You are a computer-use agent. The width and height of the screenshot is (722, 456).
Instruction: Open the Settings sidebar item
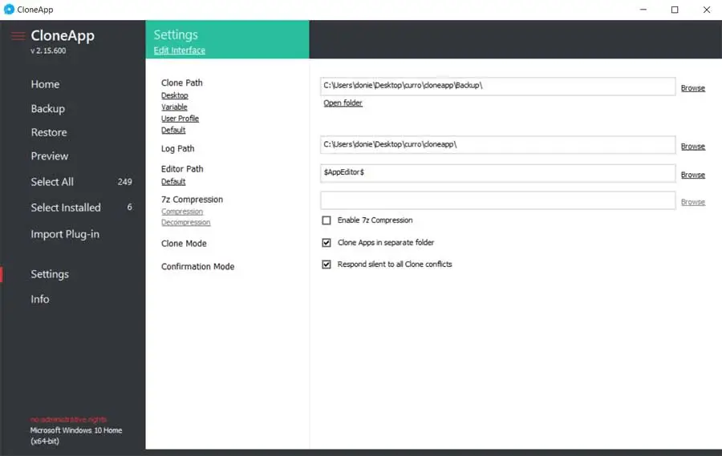50,274
